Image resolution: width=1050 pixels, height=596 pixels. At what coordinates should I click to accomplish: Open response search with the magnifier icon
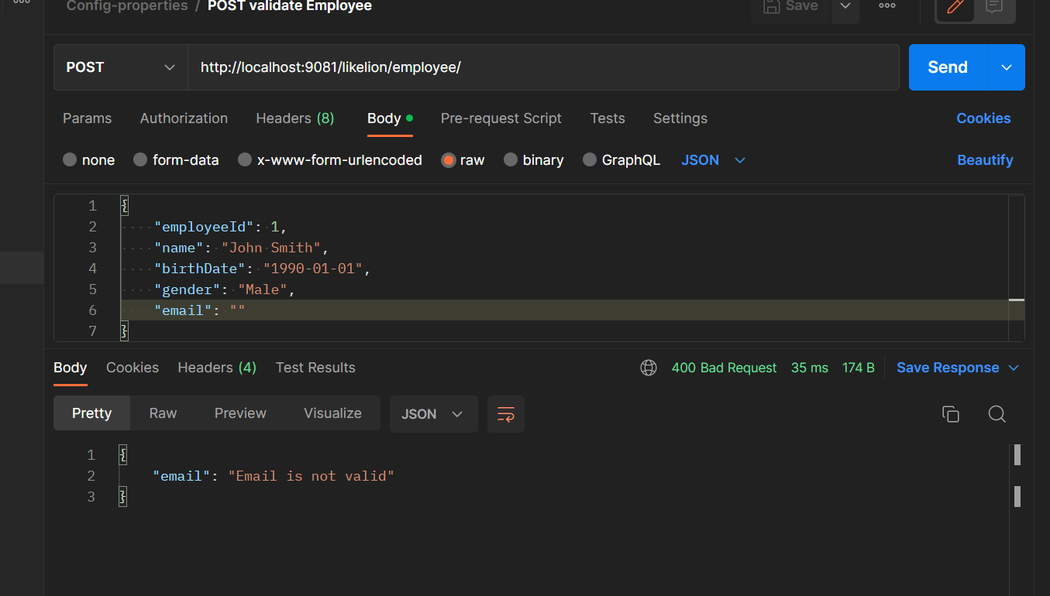pos(997,414)
